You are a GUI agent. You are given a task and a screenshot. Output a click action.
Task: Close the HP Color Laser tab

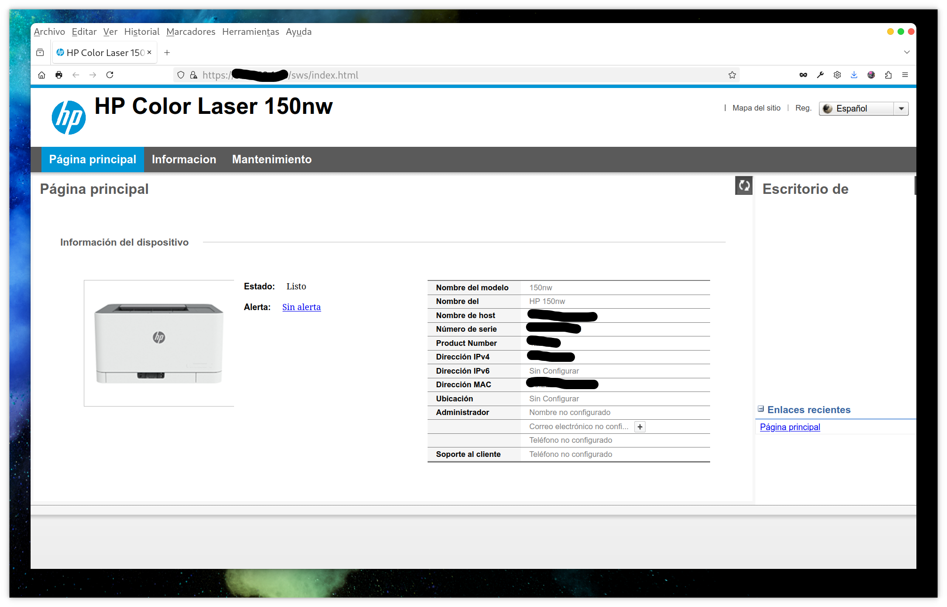click(x=149, y=52)
